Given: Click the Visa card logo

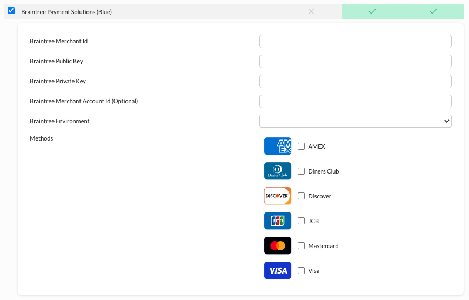Looking at the screenshot, I should click(278, 270).
